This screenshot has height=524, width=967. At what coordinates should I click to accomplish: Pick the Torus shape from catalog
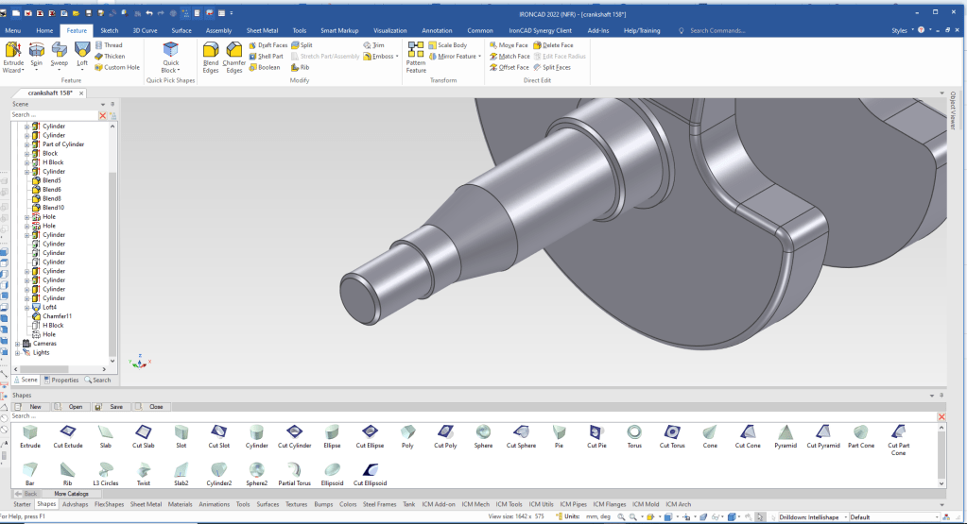(634, 432)
